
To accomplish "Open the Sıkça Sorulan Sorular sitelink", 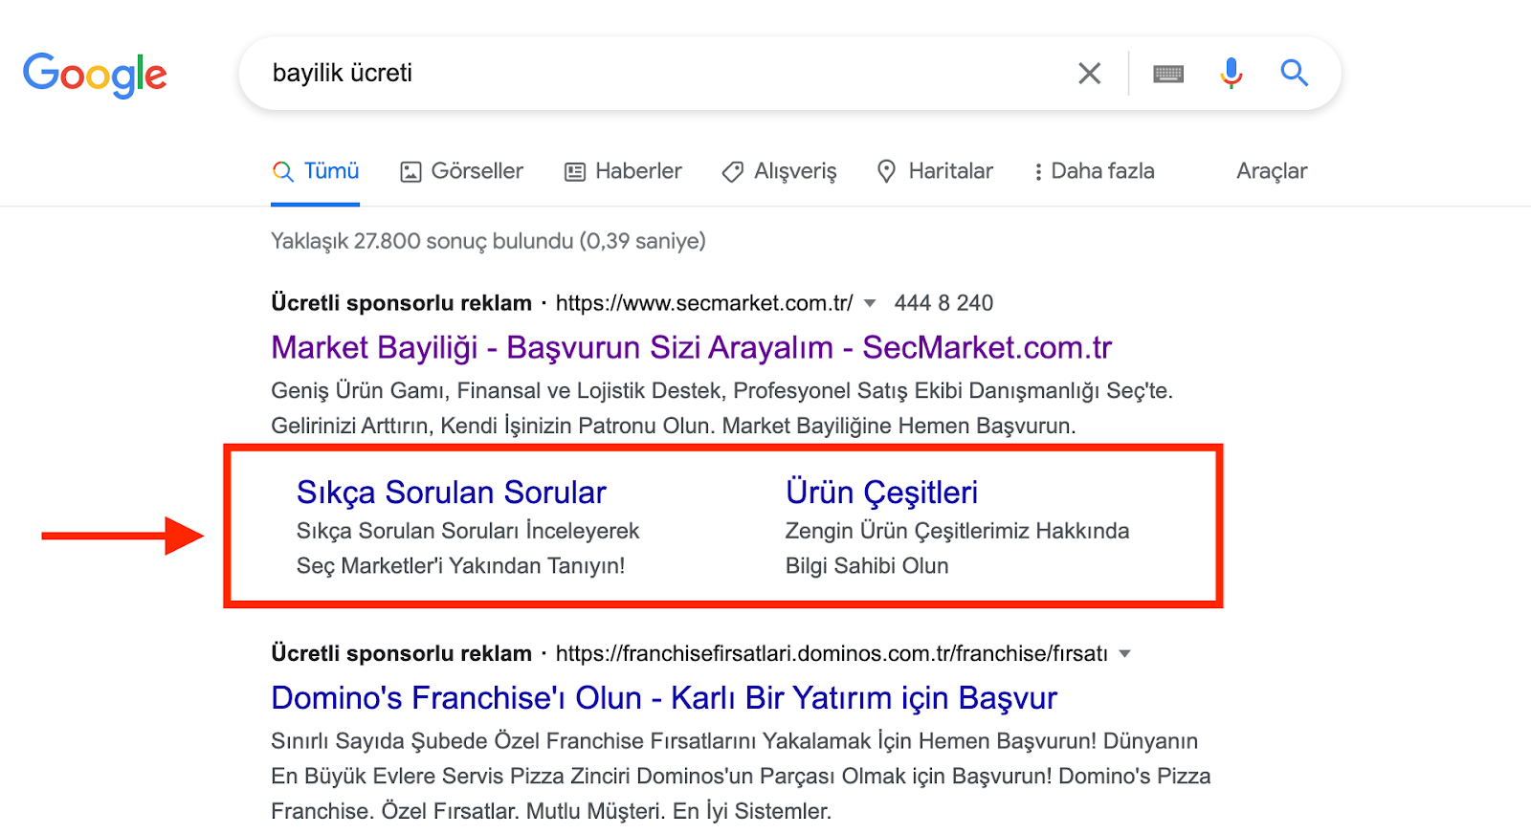I will tap(452, 493).
